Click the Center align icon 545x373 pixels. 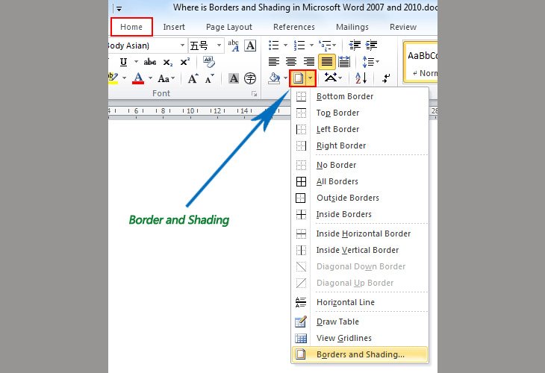coord(291,62)
